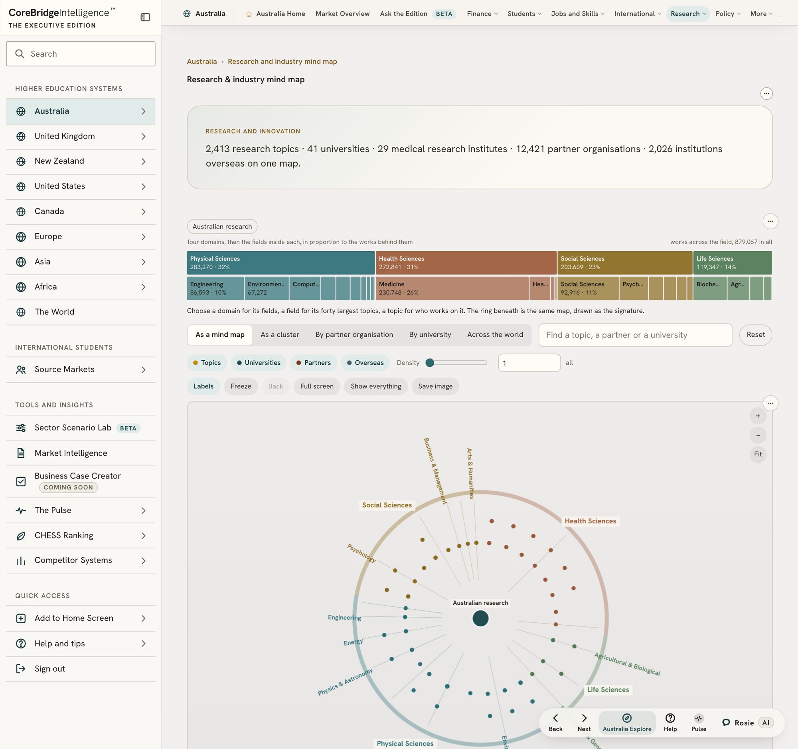Toggle Freeze on the map
This screenshot has height=749, width=798.
(x=241, y=387)
